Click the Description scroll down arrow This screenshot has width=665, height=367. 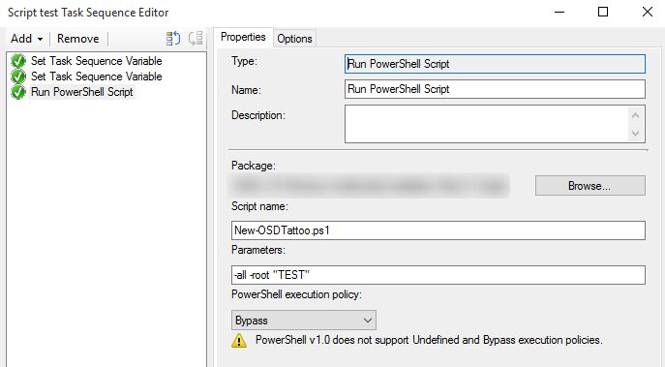[635, 134]
